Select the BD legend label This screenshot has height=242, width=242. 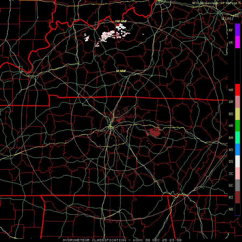[x=231, y=114]
